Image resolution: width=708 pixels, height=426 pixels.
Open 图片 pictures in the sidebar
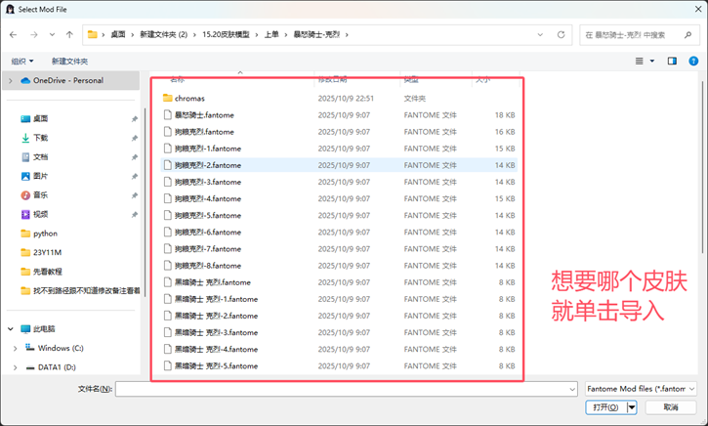[x=40, y=176]
